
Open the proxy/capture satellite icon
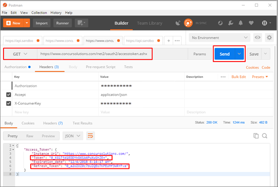click(x=178, y=23)
